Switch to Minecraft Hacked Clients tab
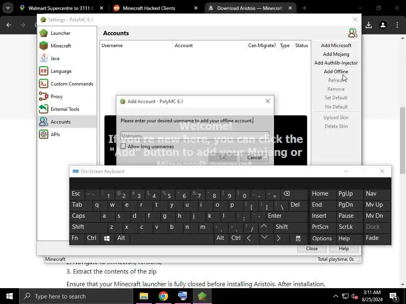This screenshot has width=406, height=304. tap(155, 8)
